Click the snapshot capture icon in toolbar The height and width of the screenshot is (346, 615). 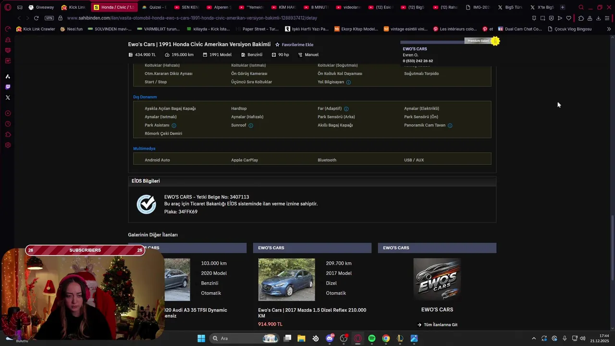point(542,18)
